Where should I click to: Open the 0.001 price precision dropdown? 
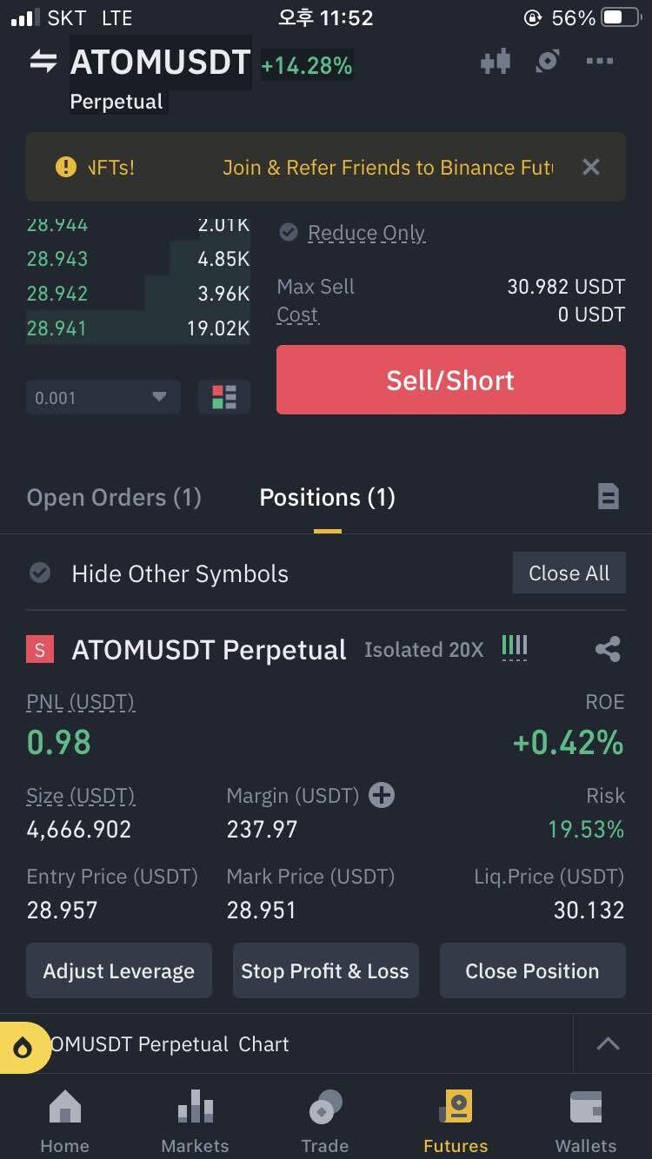(103, 397)
